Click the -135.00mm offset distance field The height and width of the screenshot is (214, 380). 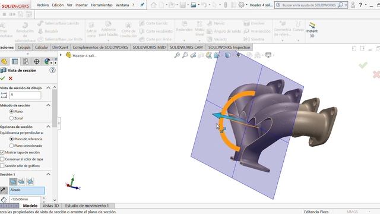click(25, 199)
